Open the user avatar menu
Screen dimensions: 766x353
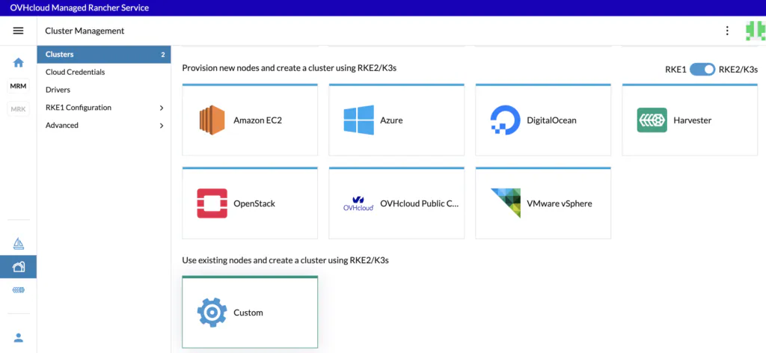755,31
